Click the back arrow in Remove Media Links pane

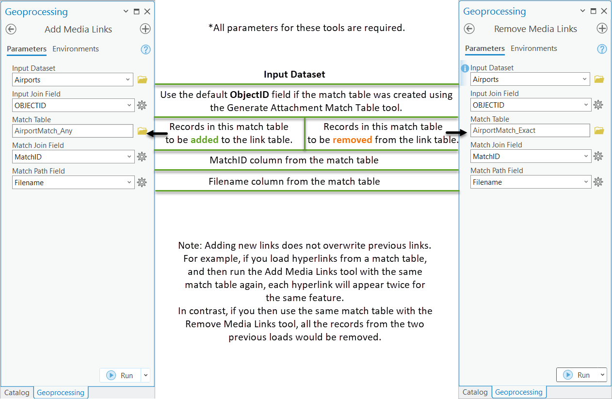469,29
